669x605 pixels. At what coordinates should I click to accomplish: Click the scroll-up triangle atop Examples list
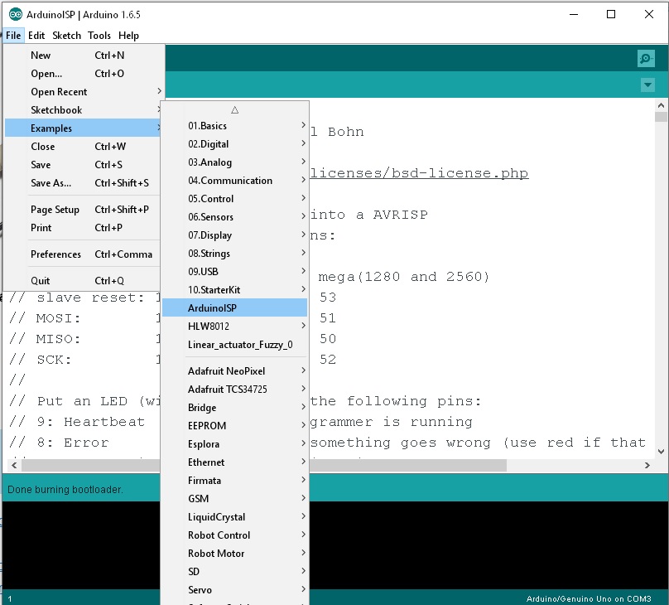[x=234, y=110]
